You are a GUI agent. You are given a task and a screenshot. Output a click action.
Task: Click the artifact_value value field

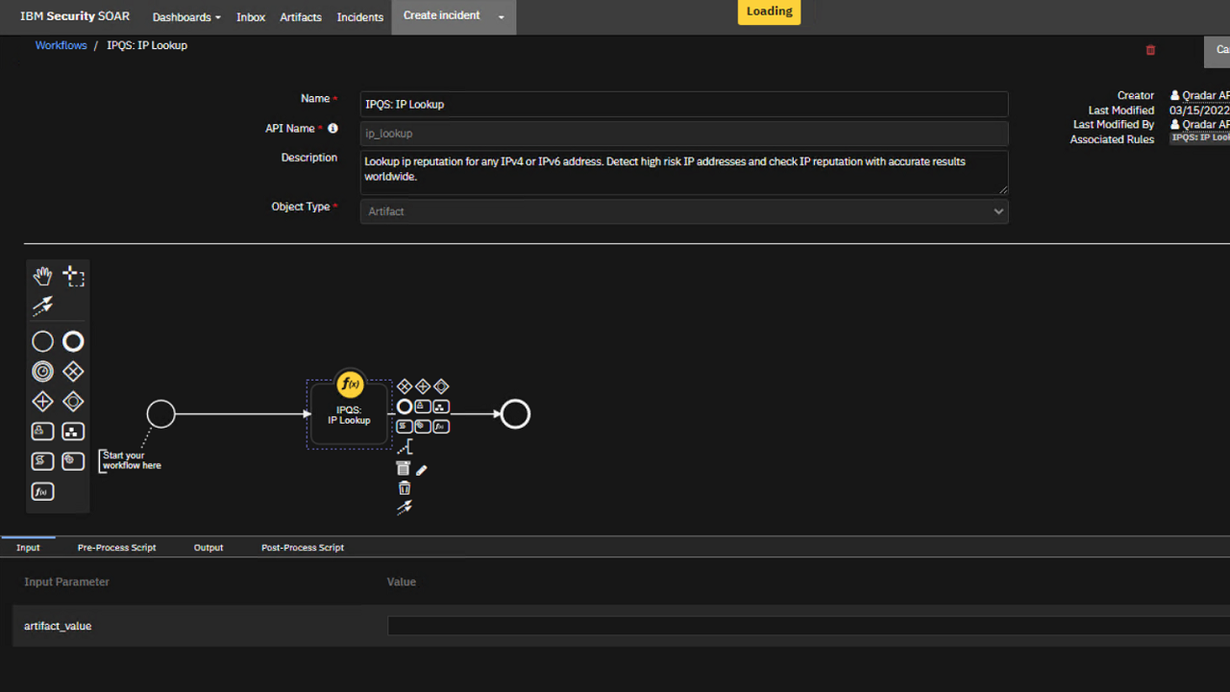click(808, 626)
